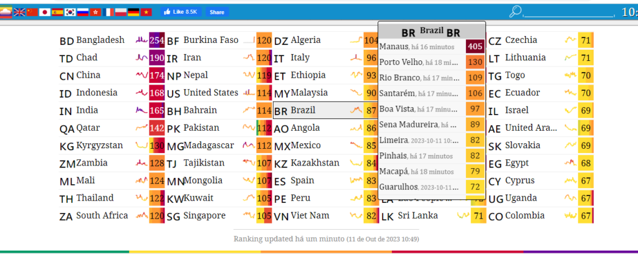The width and height of the screenshot is (638, 254).
Task: Click the Germany flag icon
Action: [133, 12]
